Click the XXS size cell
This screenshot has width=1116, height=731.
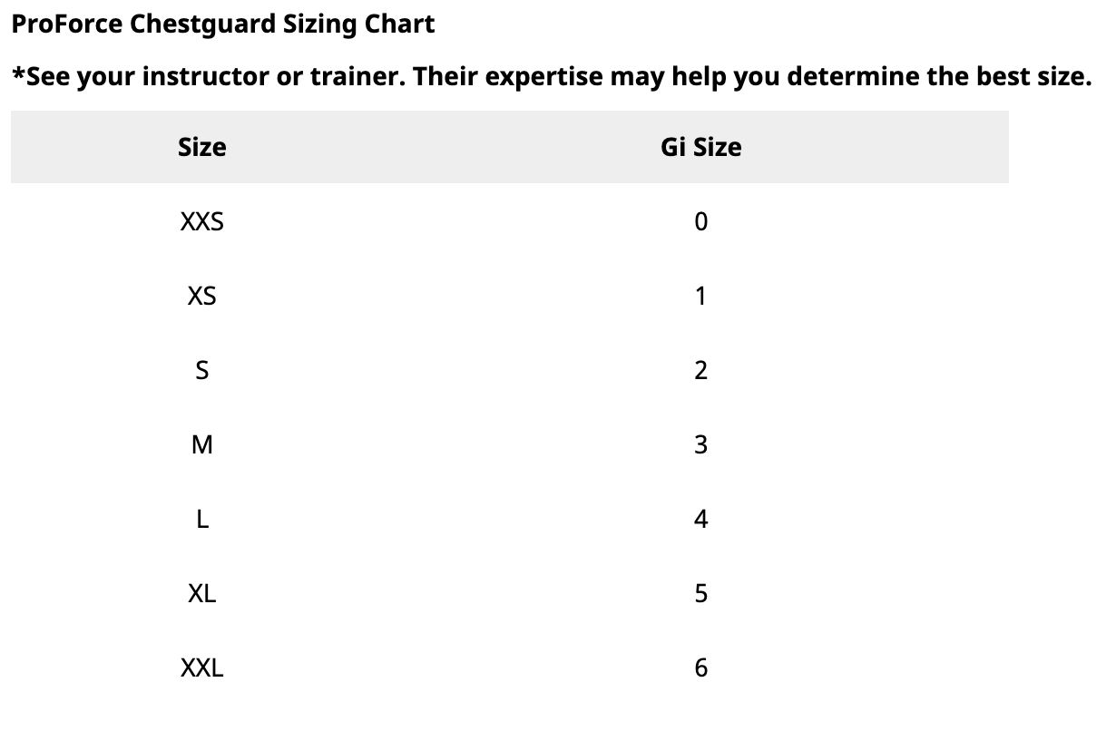[201, 221]
